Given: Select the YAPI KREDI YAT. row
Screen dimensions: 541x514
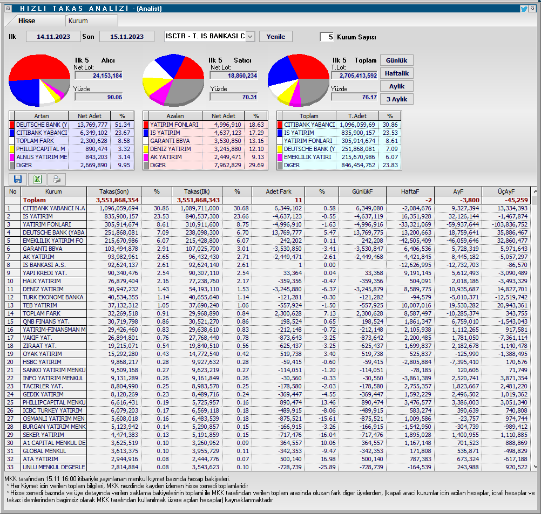Looking at the screenshot, I should coord(267,273).
